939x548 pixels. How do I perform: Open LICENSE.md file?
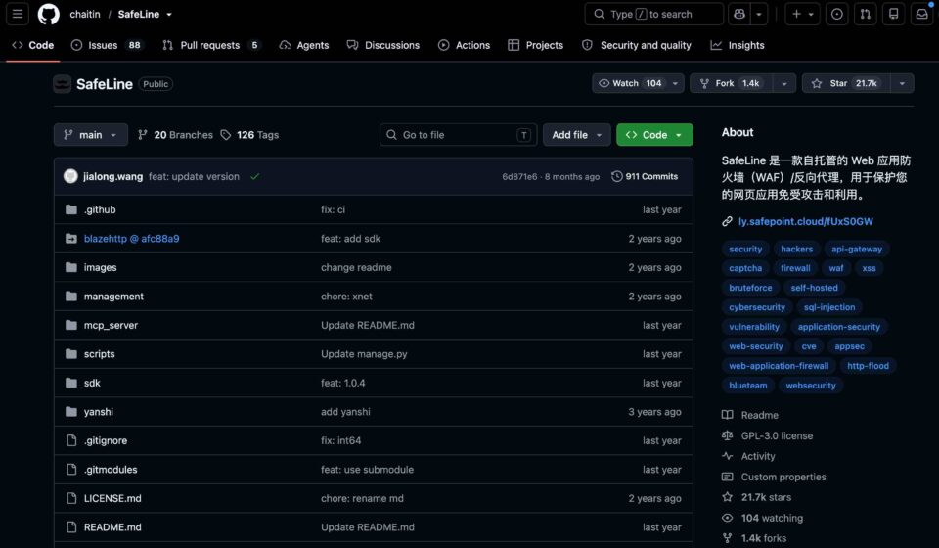(x=112, y=498)
